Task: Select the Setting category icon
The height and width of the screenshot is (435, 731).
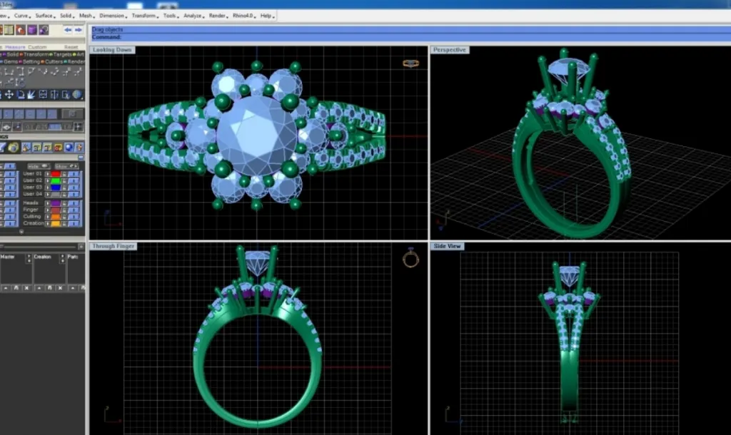Action: pyautogui.click(x=21, y=61)
